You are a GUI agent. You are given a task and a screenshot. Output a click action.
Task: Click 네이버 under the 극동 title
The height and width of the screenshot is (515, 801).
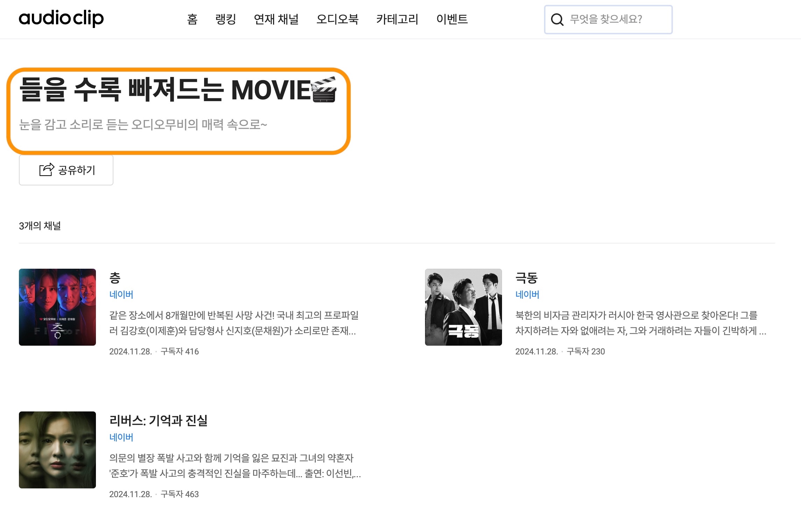pos(527,295)
